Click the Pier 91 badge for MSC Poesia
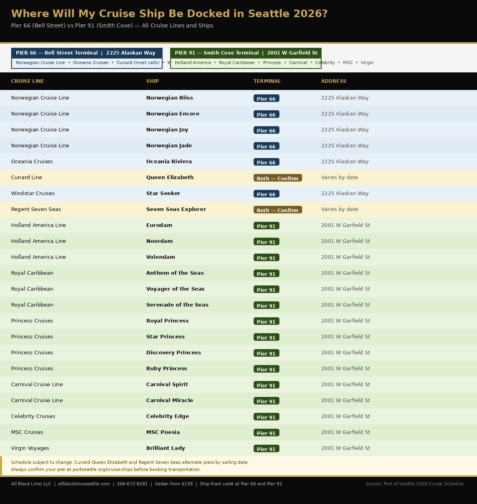This screenshot has height=504, width=477. 266,433
